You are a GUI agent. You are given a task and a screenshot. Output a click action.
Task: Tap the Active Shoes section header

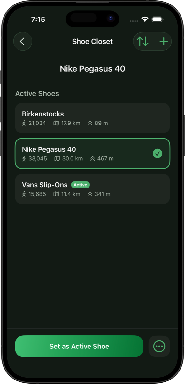point(37,93)
